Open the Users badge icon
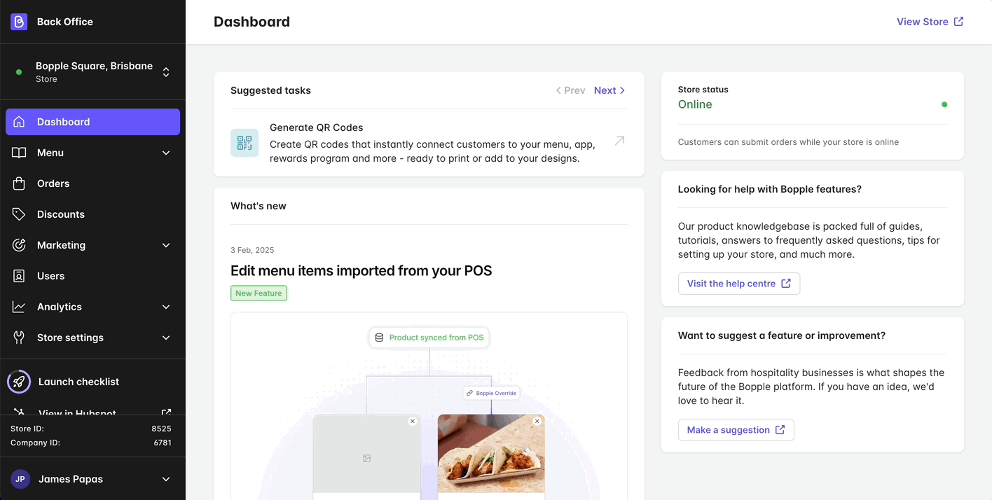Screen dimensions: 992x500 point(19,276)
